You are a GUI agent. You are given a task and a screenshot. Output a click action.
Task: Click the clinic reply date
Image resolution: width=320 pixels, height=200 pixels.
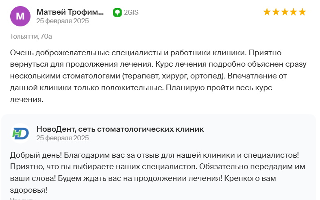pyautogui.click(x=63, y=138)
